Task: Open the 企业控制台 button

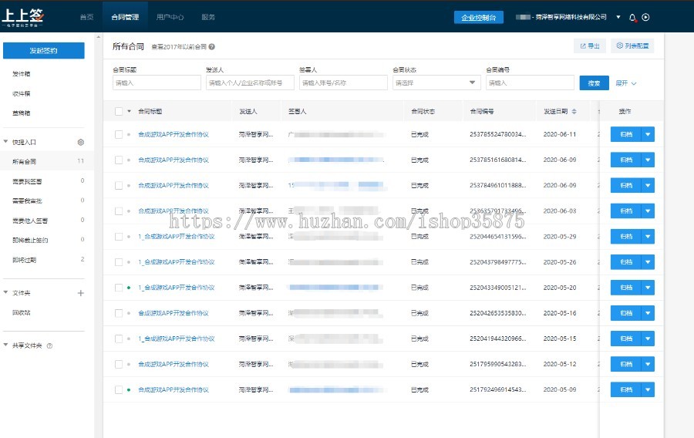Action: 478,17
